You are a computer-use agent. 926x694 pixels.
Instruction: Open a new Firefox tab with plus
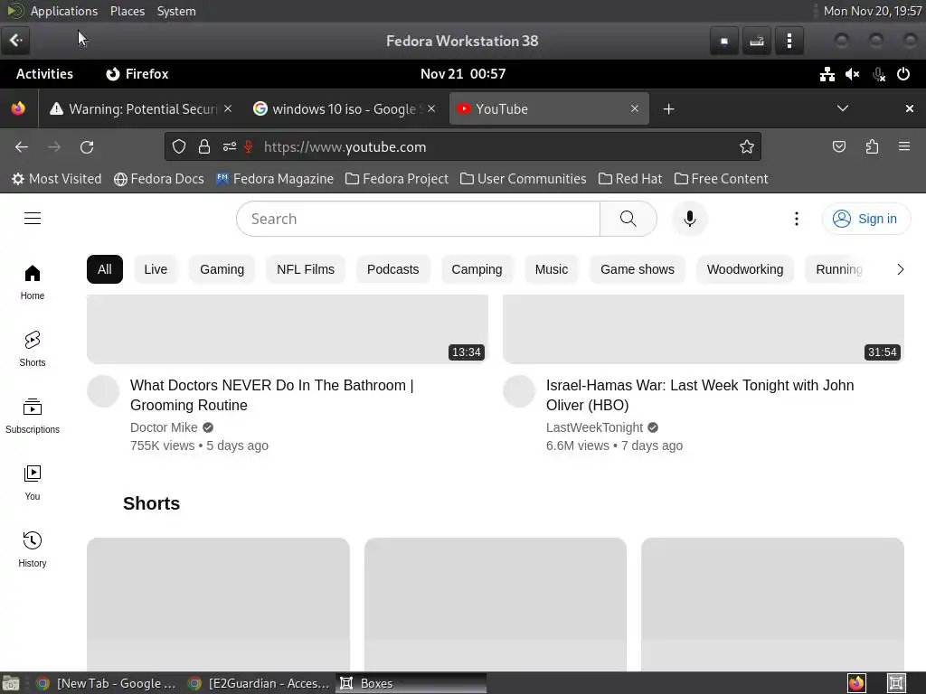668,109
